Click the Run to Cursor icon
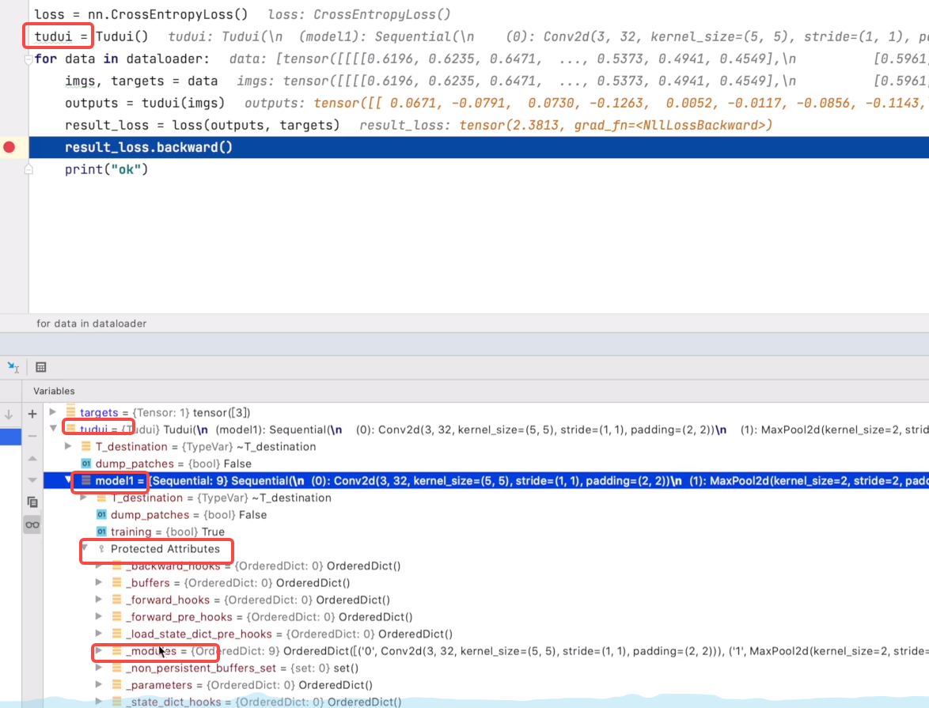 (13, 367)
